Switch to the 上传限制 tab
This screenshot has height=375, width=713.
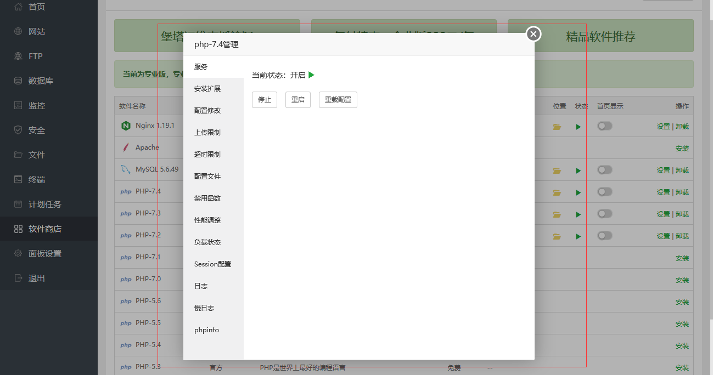click(x=214, y=133)
